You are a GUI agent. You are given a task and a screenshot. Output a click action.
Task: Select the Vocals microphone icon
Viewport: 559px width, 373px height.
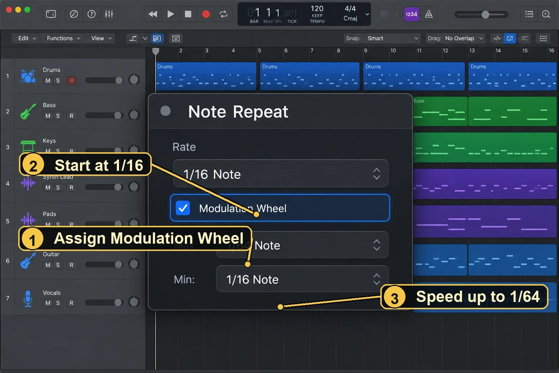click(x=28, y=298)
